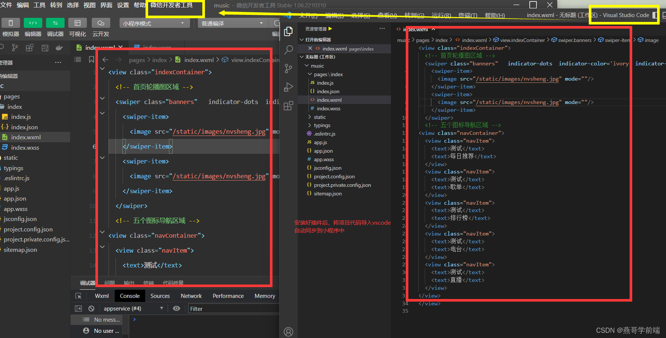Open VS Code Search activity bar icon
Image resolution: width=666 pixels, height=338 pixels.
[288, 50]
